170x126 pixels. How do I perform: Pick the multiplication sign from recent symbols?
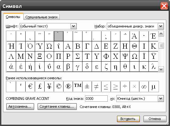(134, 87)
